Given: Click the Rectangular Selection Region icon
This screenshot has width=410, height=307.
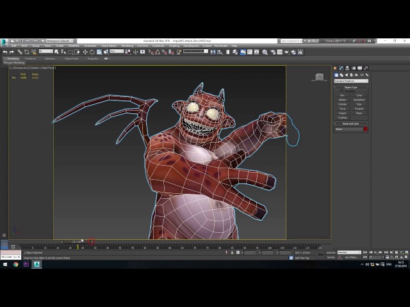Looking at the screenshot, I should [70, 52].
